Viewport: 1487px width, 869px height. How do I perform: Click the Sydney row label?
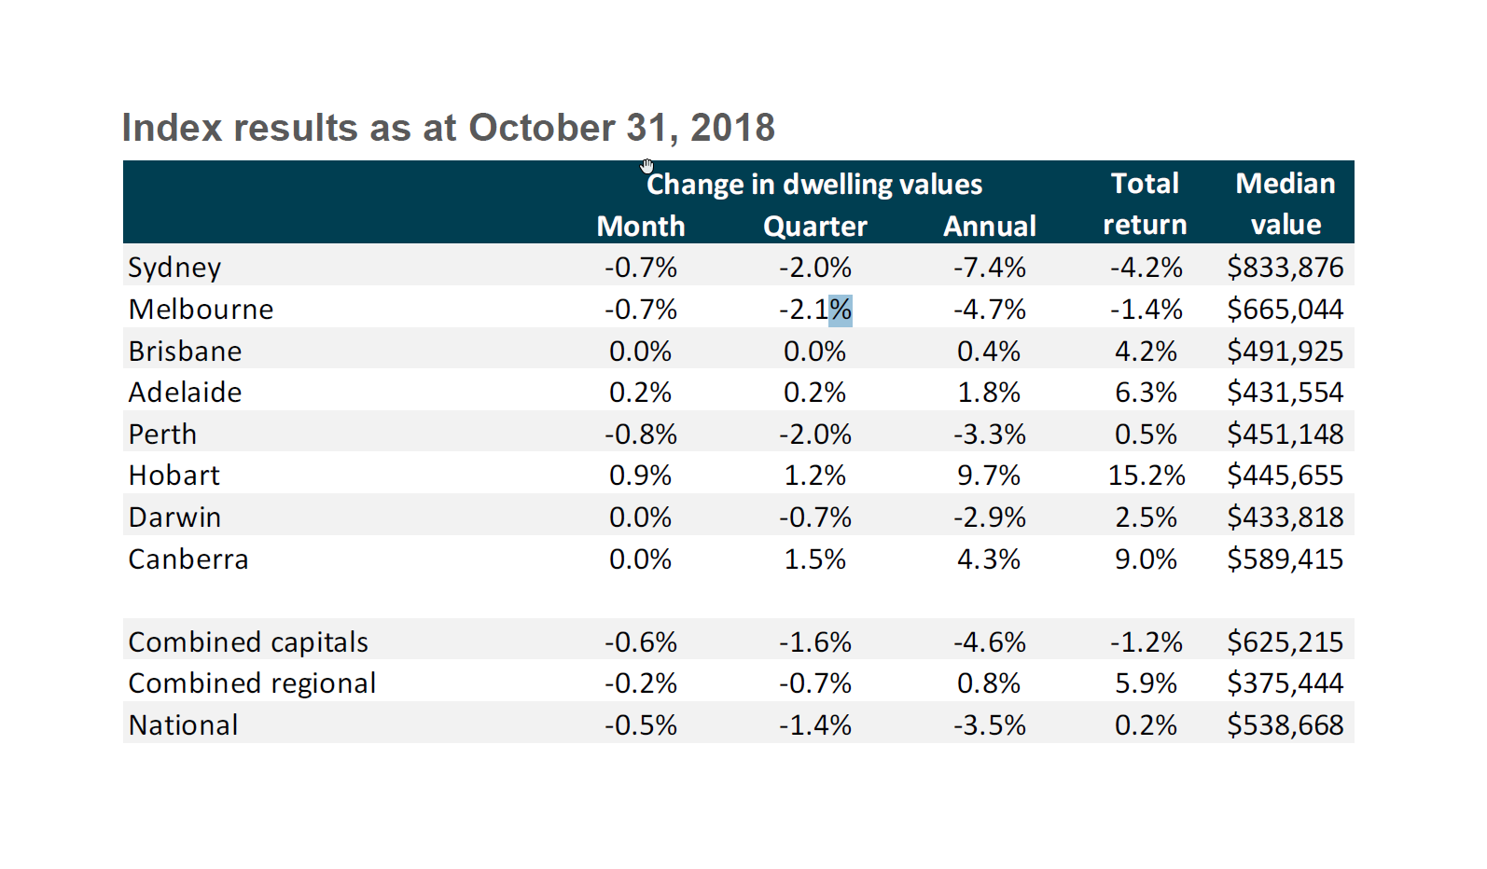(x=174, y=268)
